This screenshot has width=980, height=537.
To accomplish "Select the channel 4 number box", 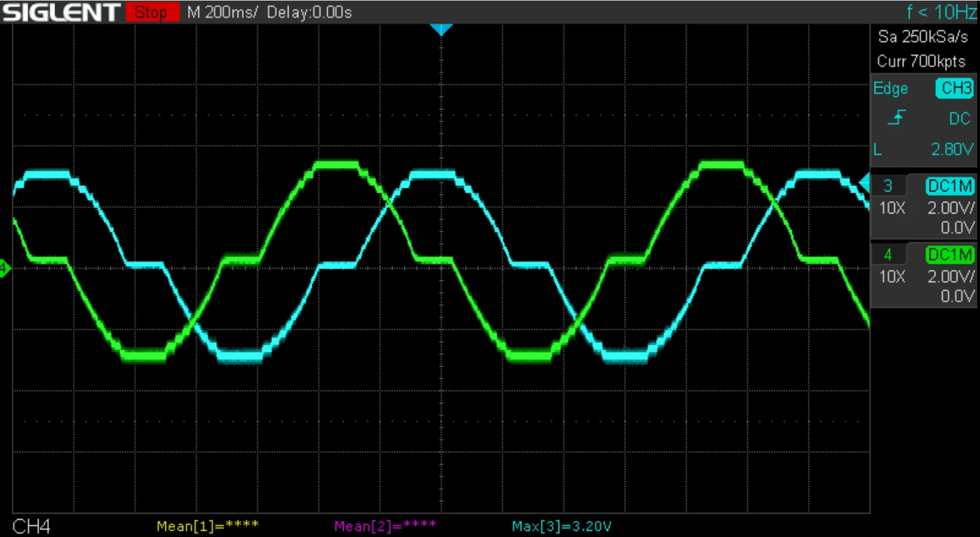I will pyautogui.click(x=888, y=255).
